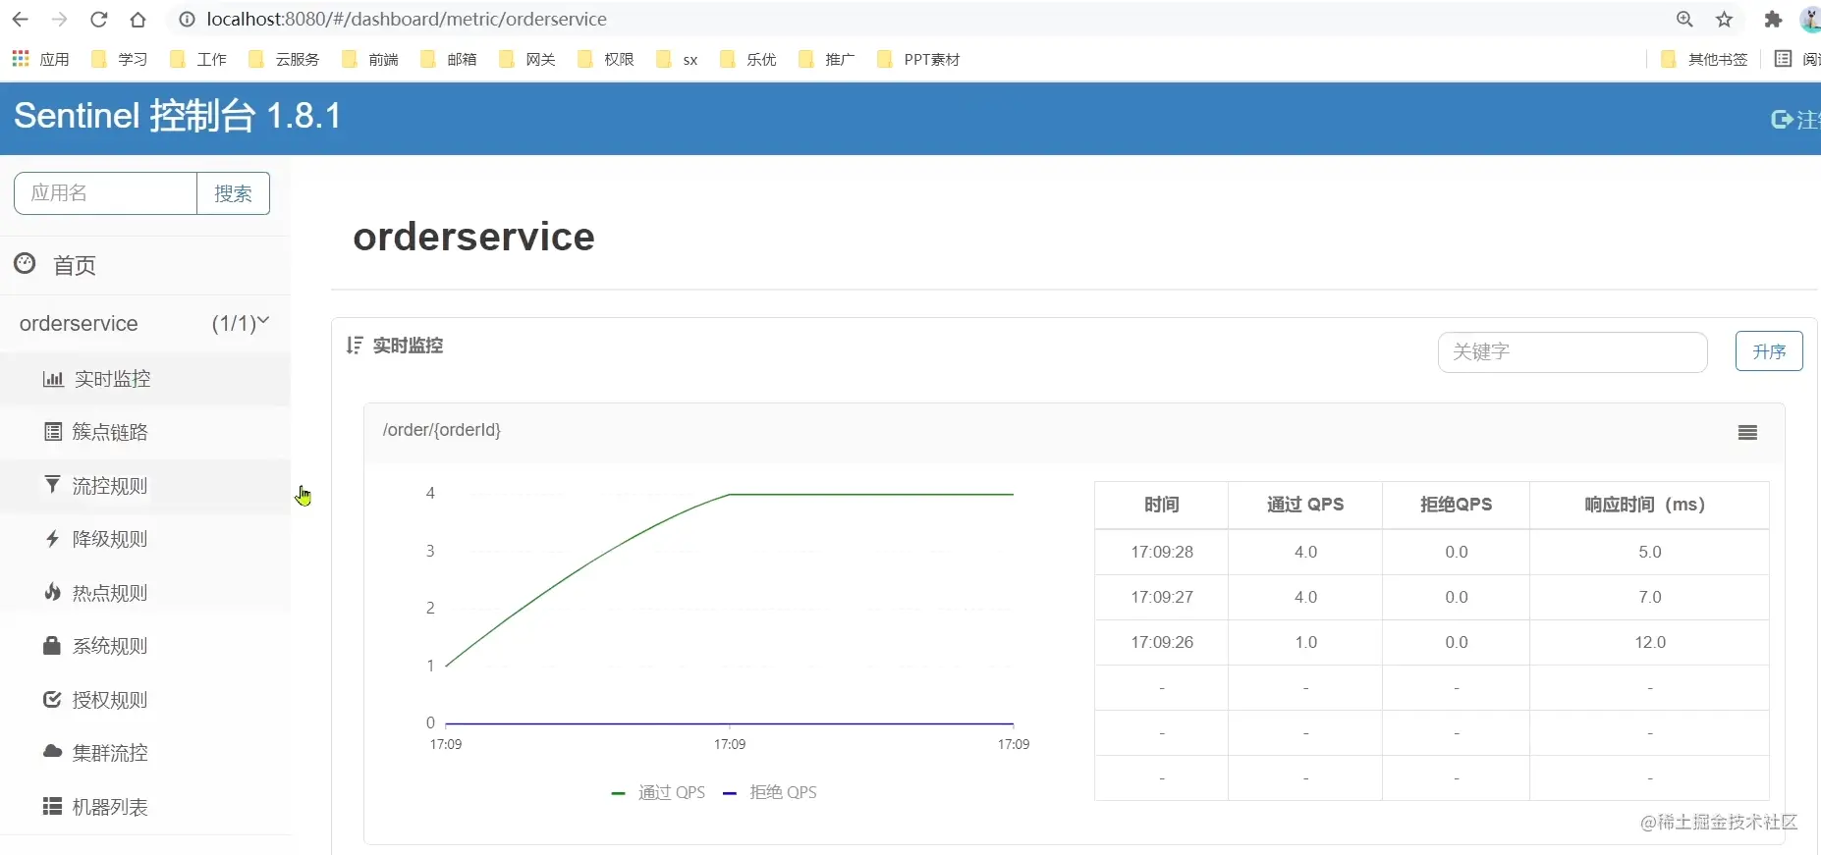Click the flame icon beside 热点规则
This screenshot has height=855, width=1821.
tap(53, 591)
